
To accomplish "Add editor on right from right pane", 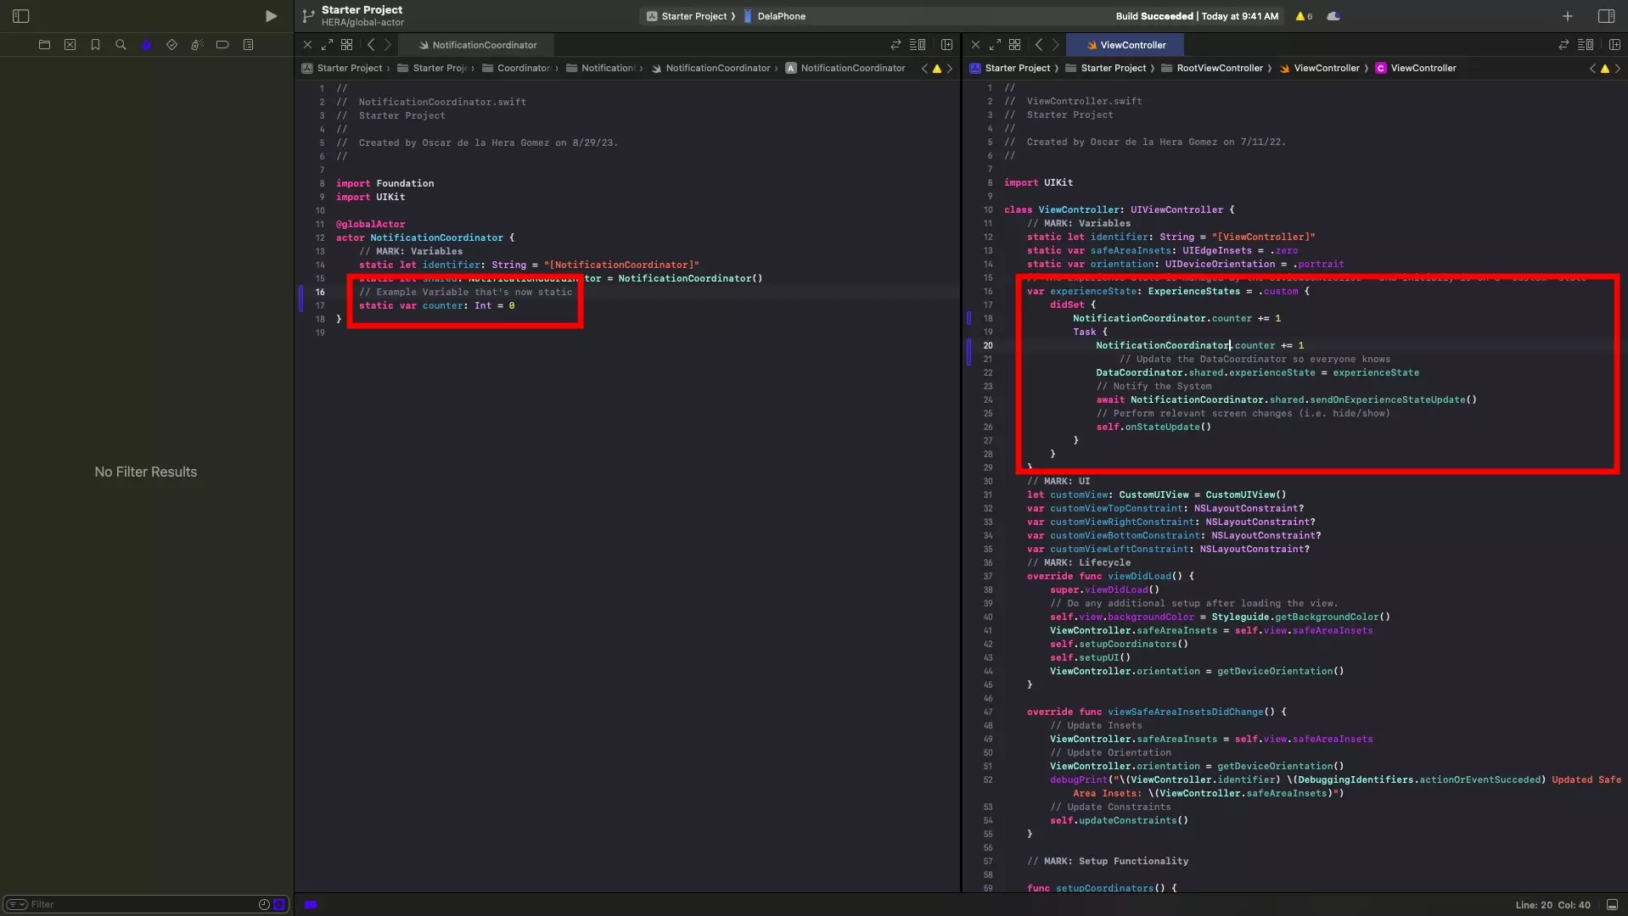I will 1614,45.
